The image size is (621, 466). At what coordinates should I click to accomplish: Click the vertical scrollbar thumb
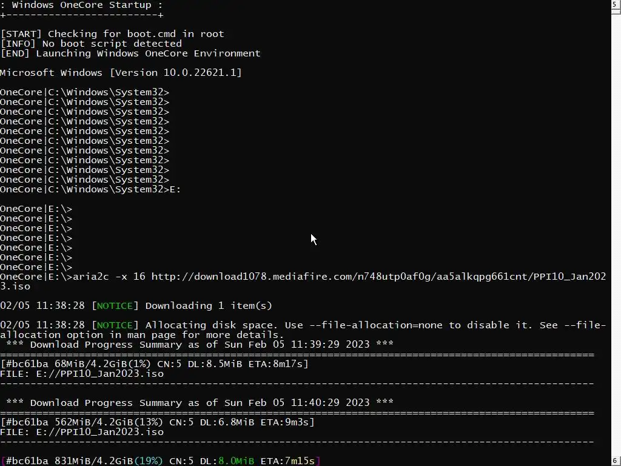pos(615,12)
